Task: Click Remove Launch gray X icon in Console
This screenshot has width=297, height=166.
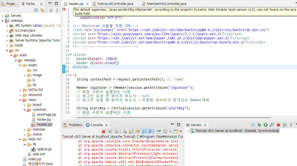Action: pos(110,131)
